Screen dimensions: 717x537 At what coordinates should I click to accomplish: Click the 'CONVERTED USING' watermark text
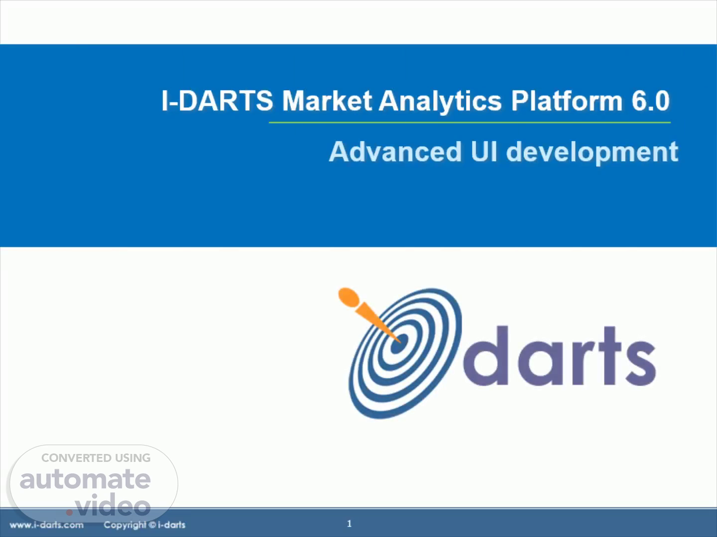coord(96,458)
